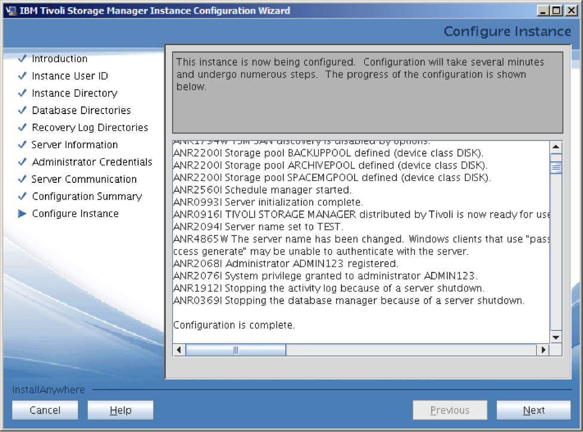
Task: Click the horizontal scrollbar thumb
Action: (236, 350)
